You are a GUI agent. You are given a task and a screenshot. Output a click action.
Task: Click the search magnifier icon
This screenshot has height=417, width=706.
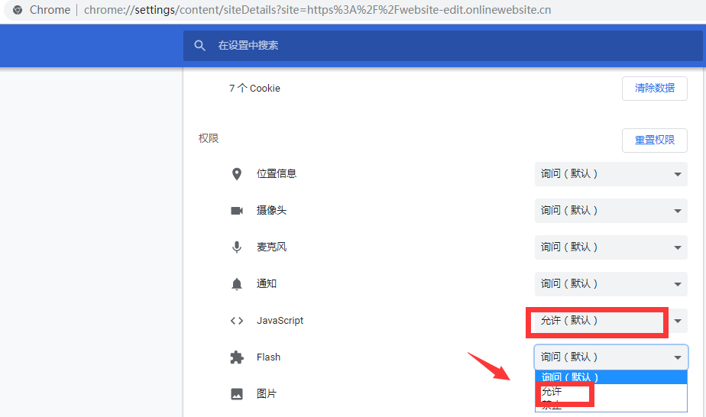click(x=200, y=46)
